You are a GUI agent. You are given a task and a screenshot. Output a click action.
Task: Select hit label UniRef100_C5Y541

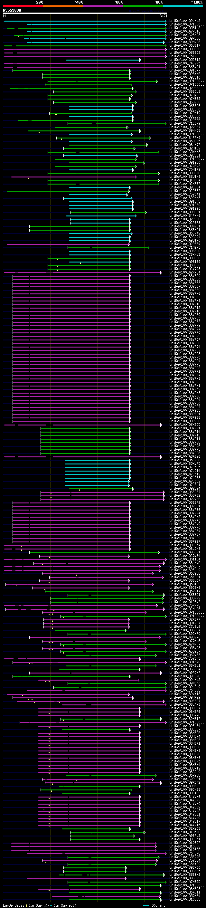185,195
